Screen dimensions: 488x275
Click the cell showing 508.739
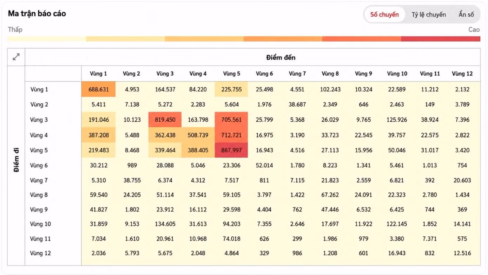click(x=198, y=135)
